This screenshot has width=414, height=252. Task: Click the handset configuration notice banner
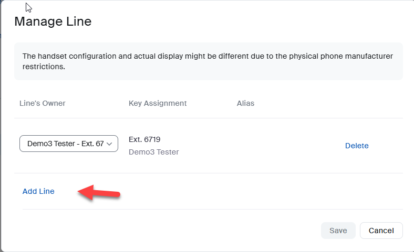[x=208, y=61]
